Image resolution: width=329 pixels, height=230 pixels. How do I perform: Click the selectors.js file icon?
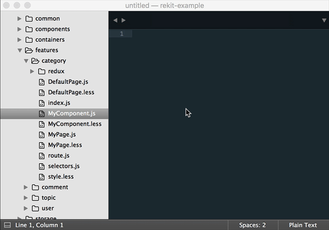click(42, 166)
